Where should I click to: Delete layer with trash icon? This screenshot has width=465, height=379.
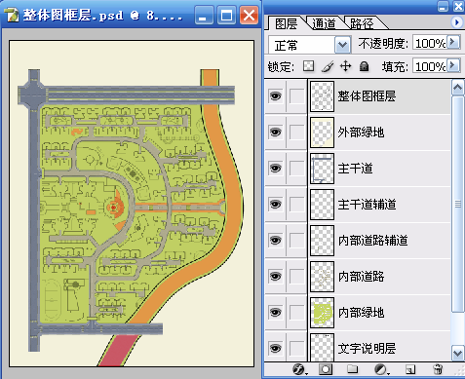tap(438, 369)
